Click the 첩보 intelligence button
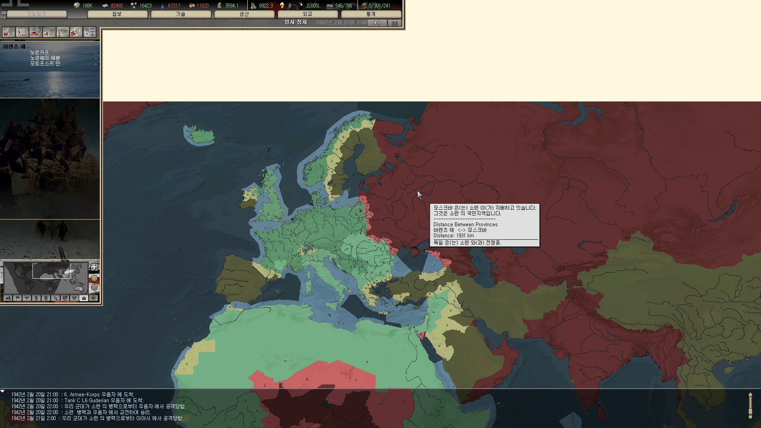This screenshot has height=428, width=761. click(117, 14)
